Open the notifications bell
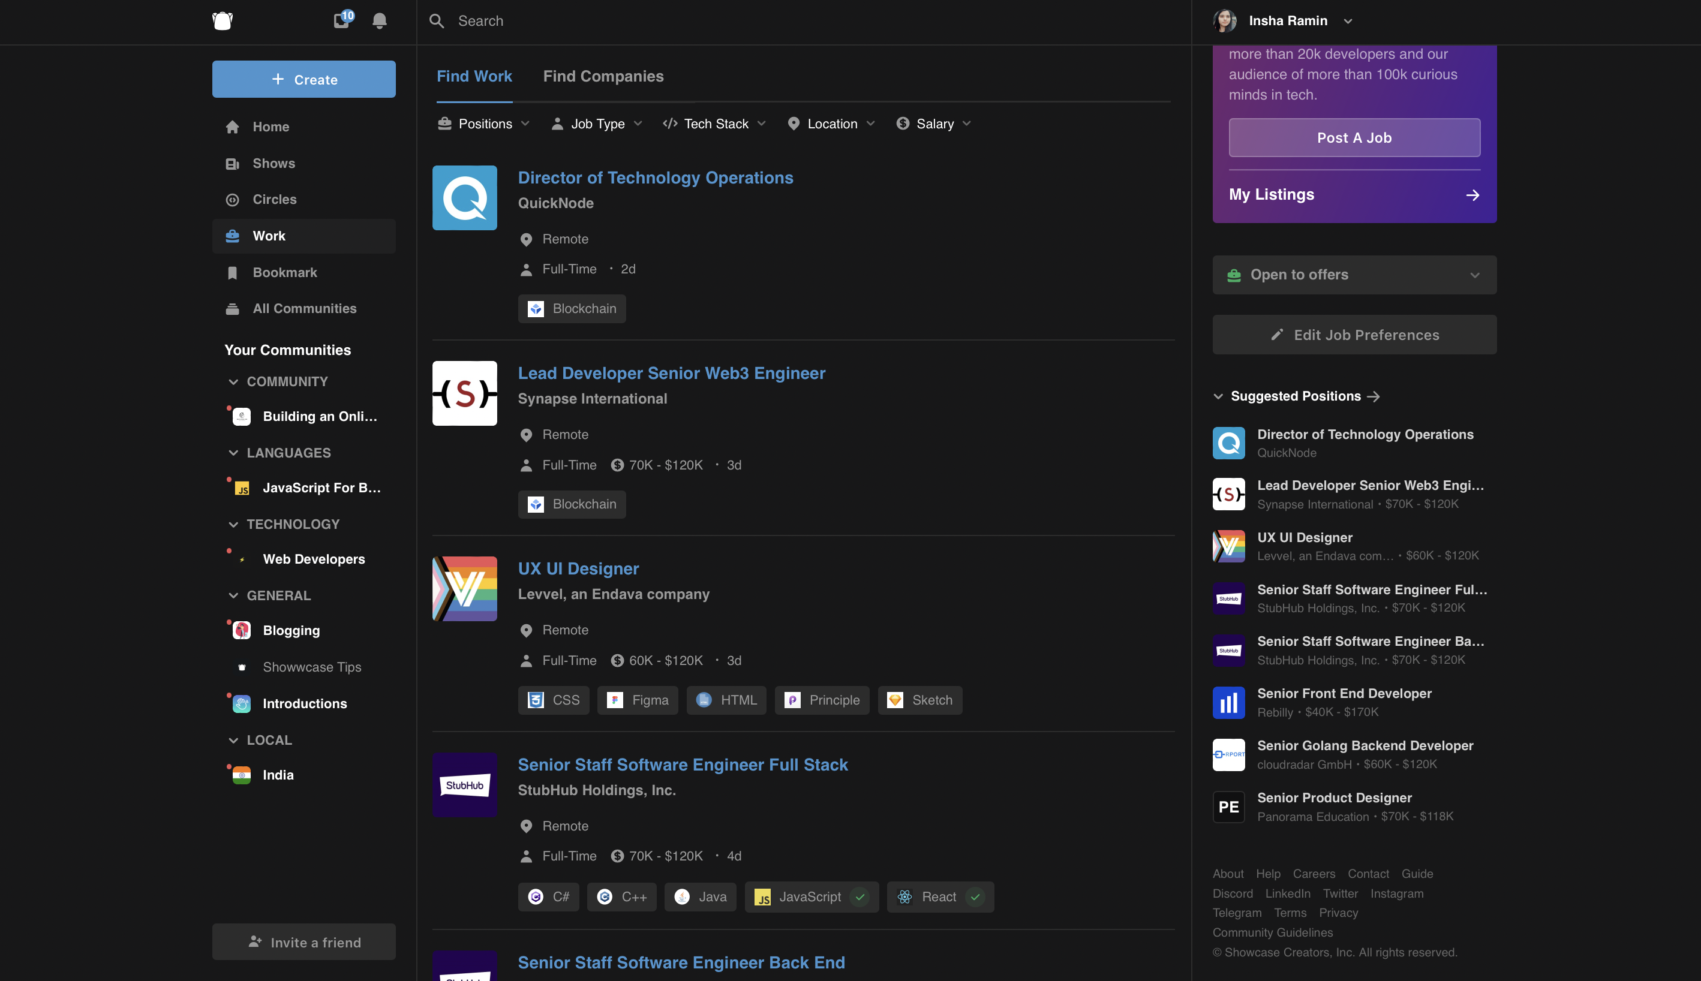The height and width of the screenshot is (981, 1701). coord(380,21)
